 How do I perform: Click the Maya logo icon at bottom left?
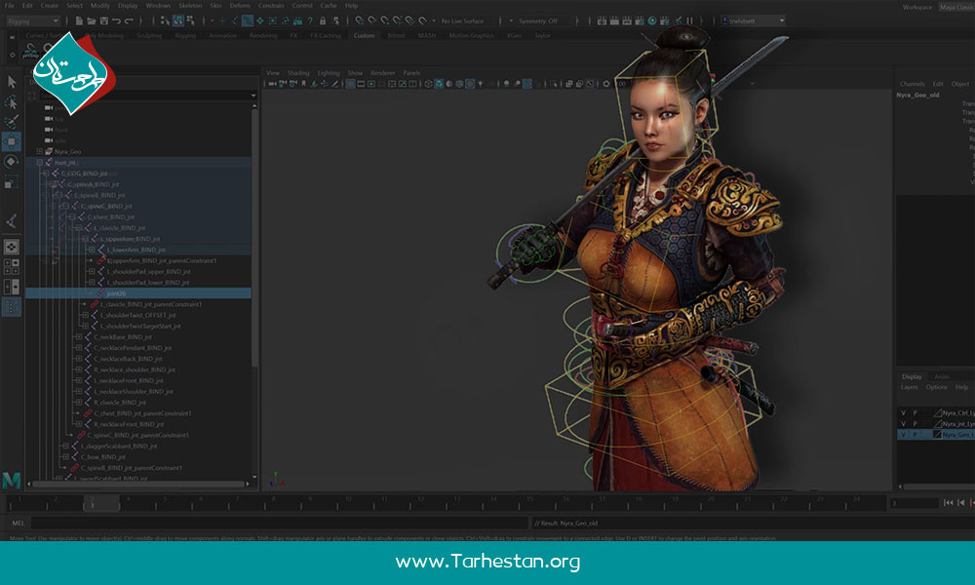click(11, 480)
